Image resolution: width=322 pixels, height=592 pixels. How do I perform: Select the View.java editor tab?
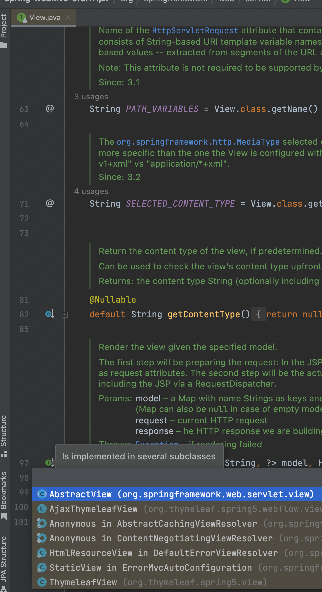point(45,18)
